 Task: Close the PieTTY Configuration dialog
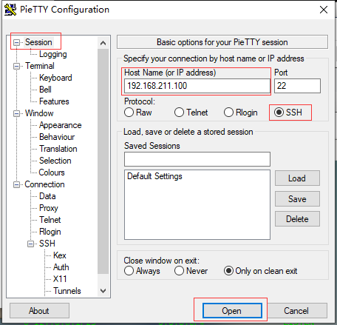(324, 10)
